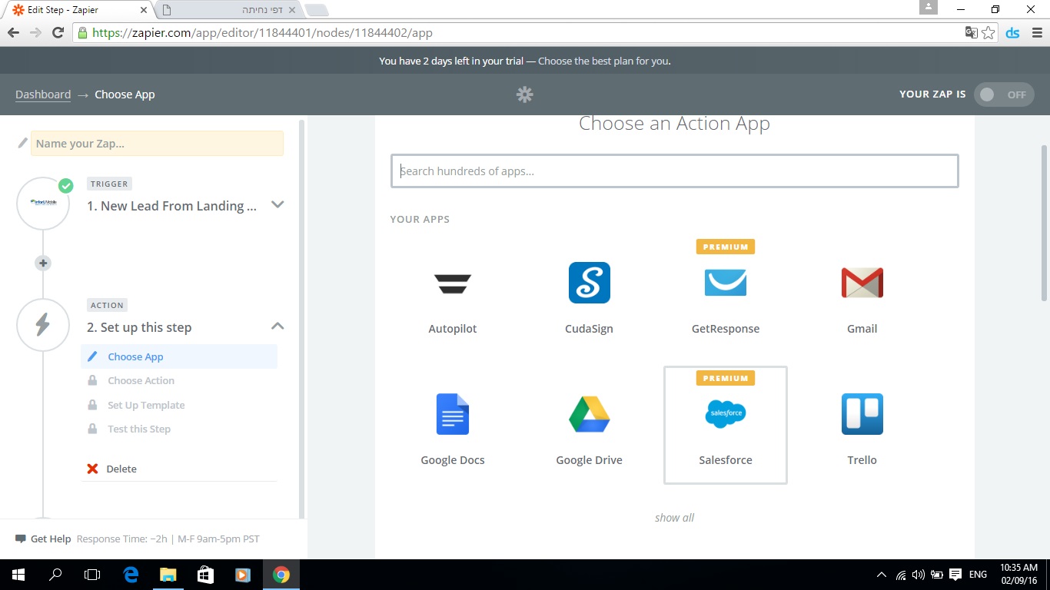Click the left sidebar scrollbar
This screenshot has height=590, width=1050.
tap(302, 319)
